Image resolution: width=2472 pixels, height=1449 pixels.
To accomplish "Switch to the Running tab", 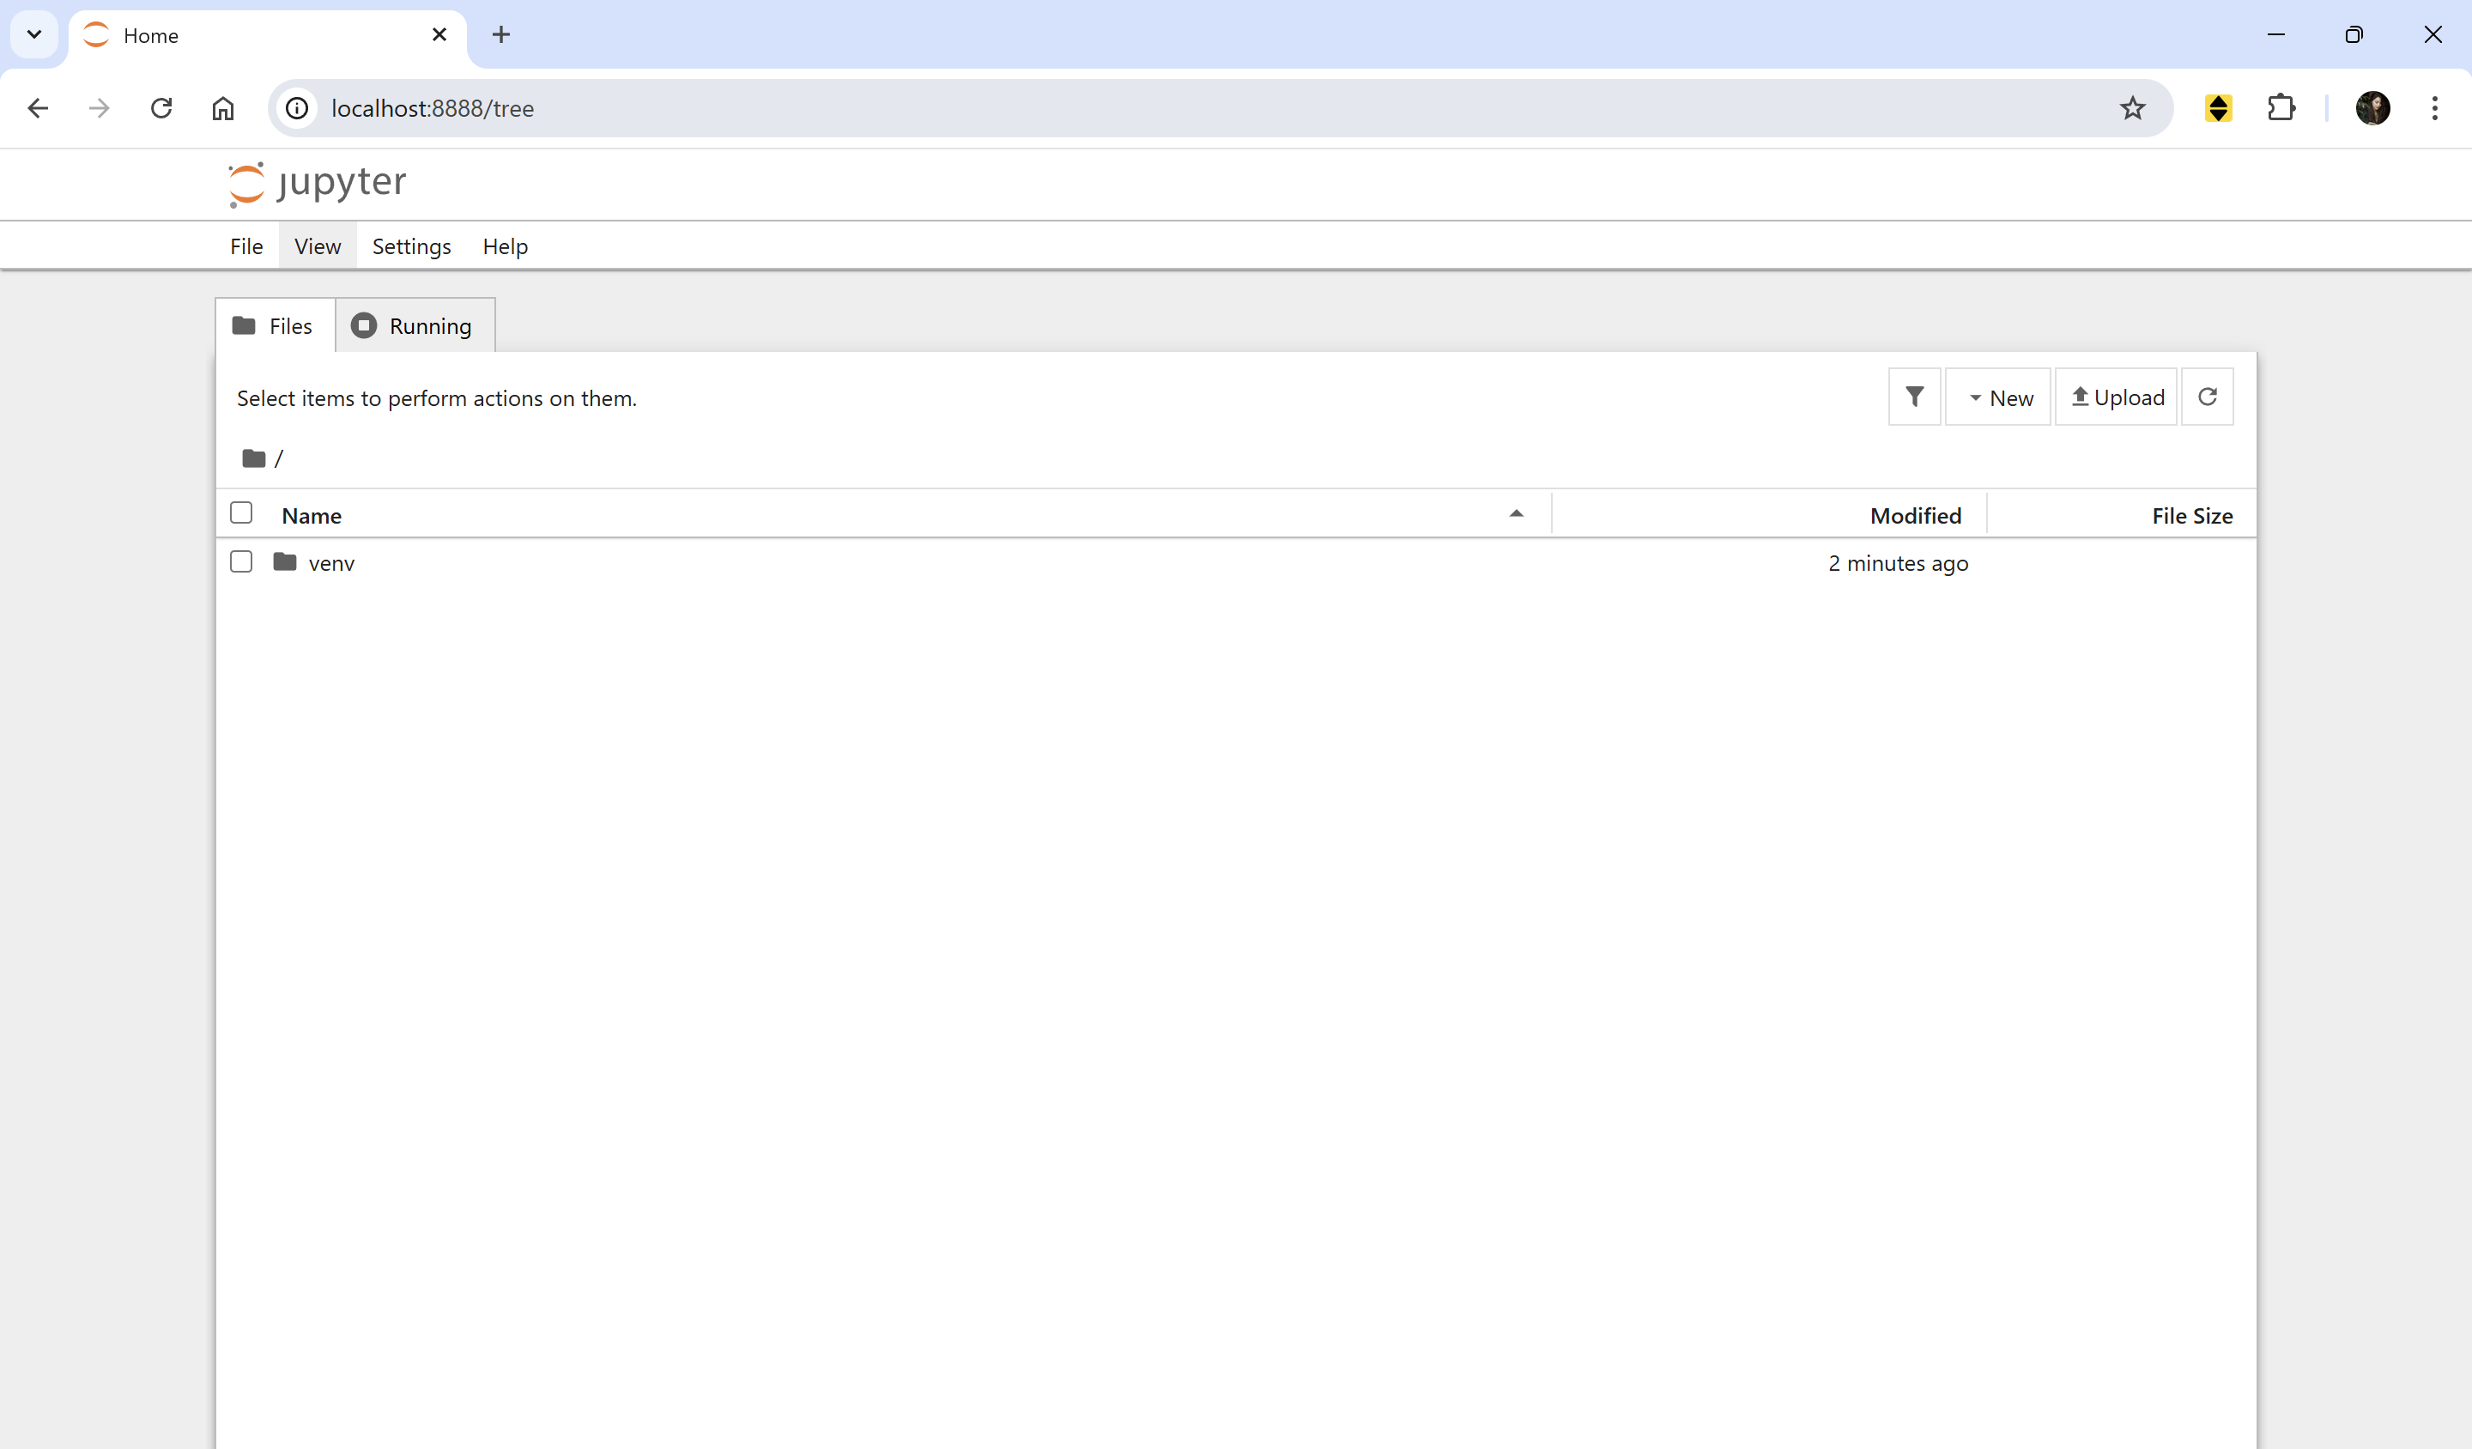I will (415, 325).
